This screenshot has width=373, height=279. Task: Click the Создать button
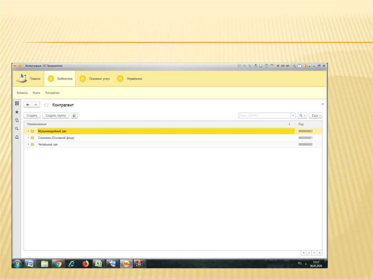(x=32, y=115)
